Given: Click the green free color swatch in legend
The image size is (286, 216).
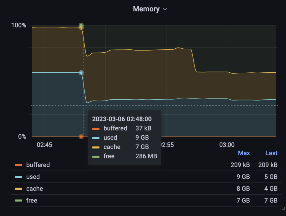Looking at the screenshot, I should (x=19, y=201).
